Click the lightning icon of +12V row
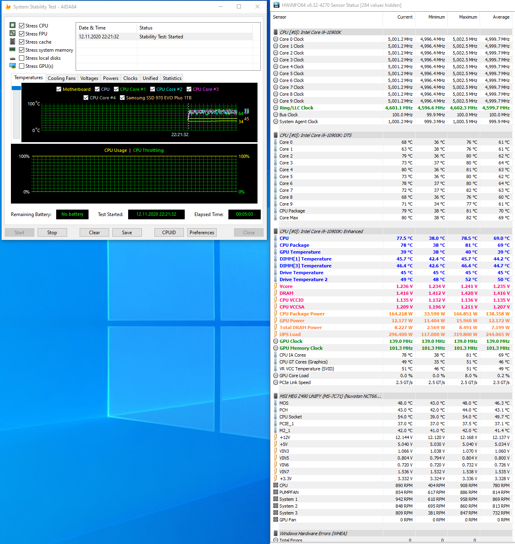This screenshot has width=515, height=544. coord(276,437)
